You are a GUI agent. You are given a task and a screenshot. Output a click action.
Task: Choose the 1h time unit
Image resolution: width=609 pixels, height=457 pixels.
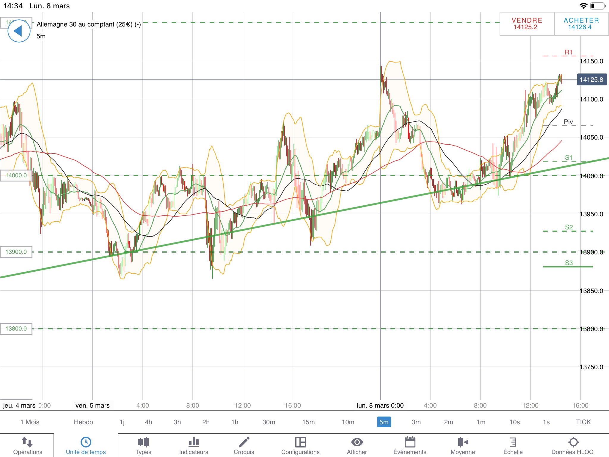[235, 422]
